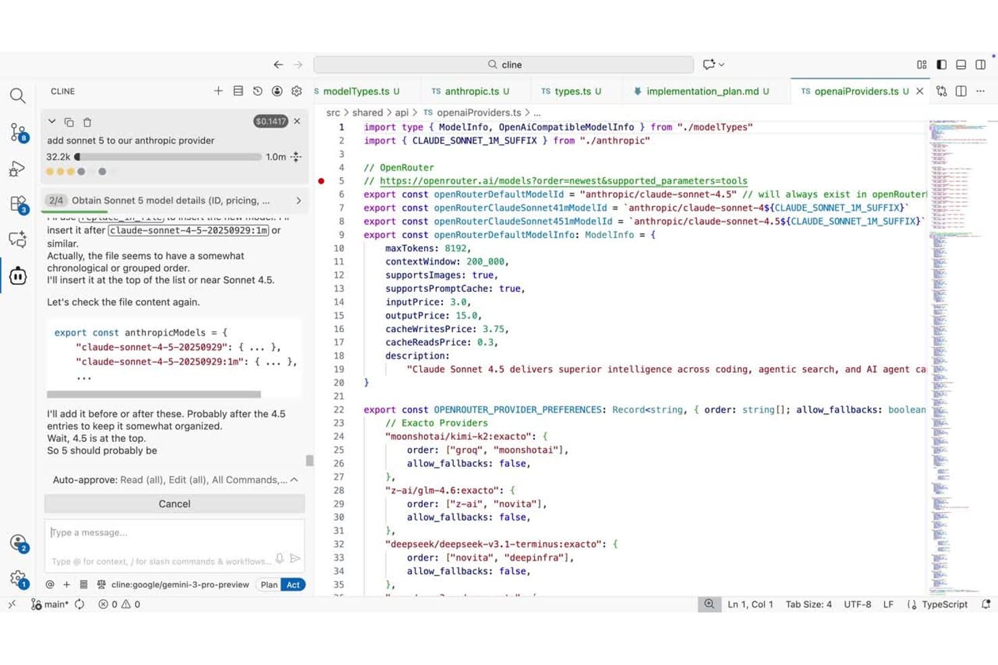This screenshot has width=998, height=665.
Task: Expand the 2/4 Obtain Sonnet 5 checklist
Action: tap(175, 201)
